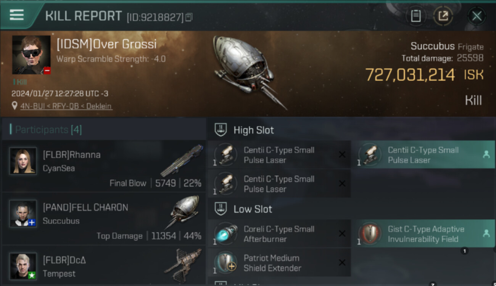Click the share/export report icon
496x286 pixels.
pos(443,16)
